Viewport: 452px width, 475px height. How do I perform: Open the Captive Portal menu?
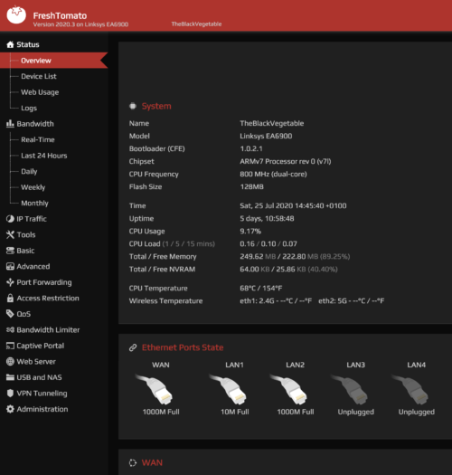tap(41, 346)
